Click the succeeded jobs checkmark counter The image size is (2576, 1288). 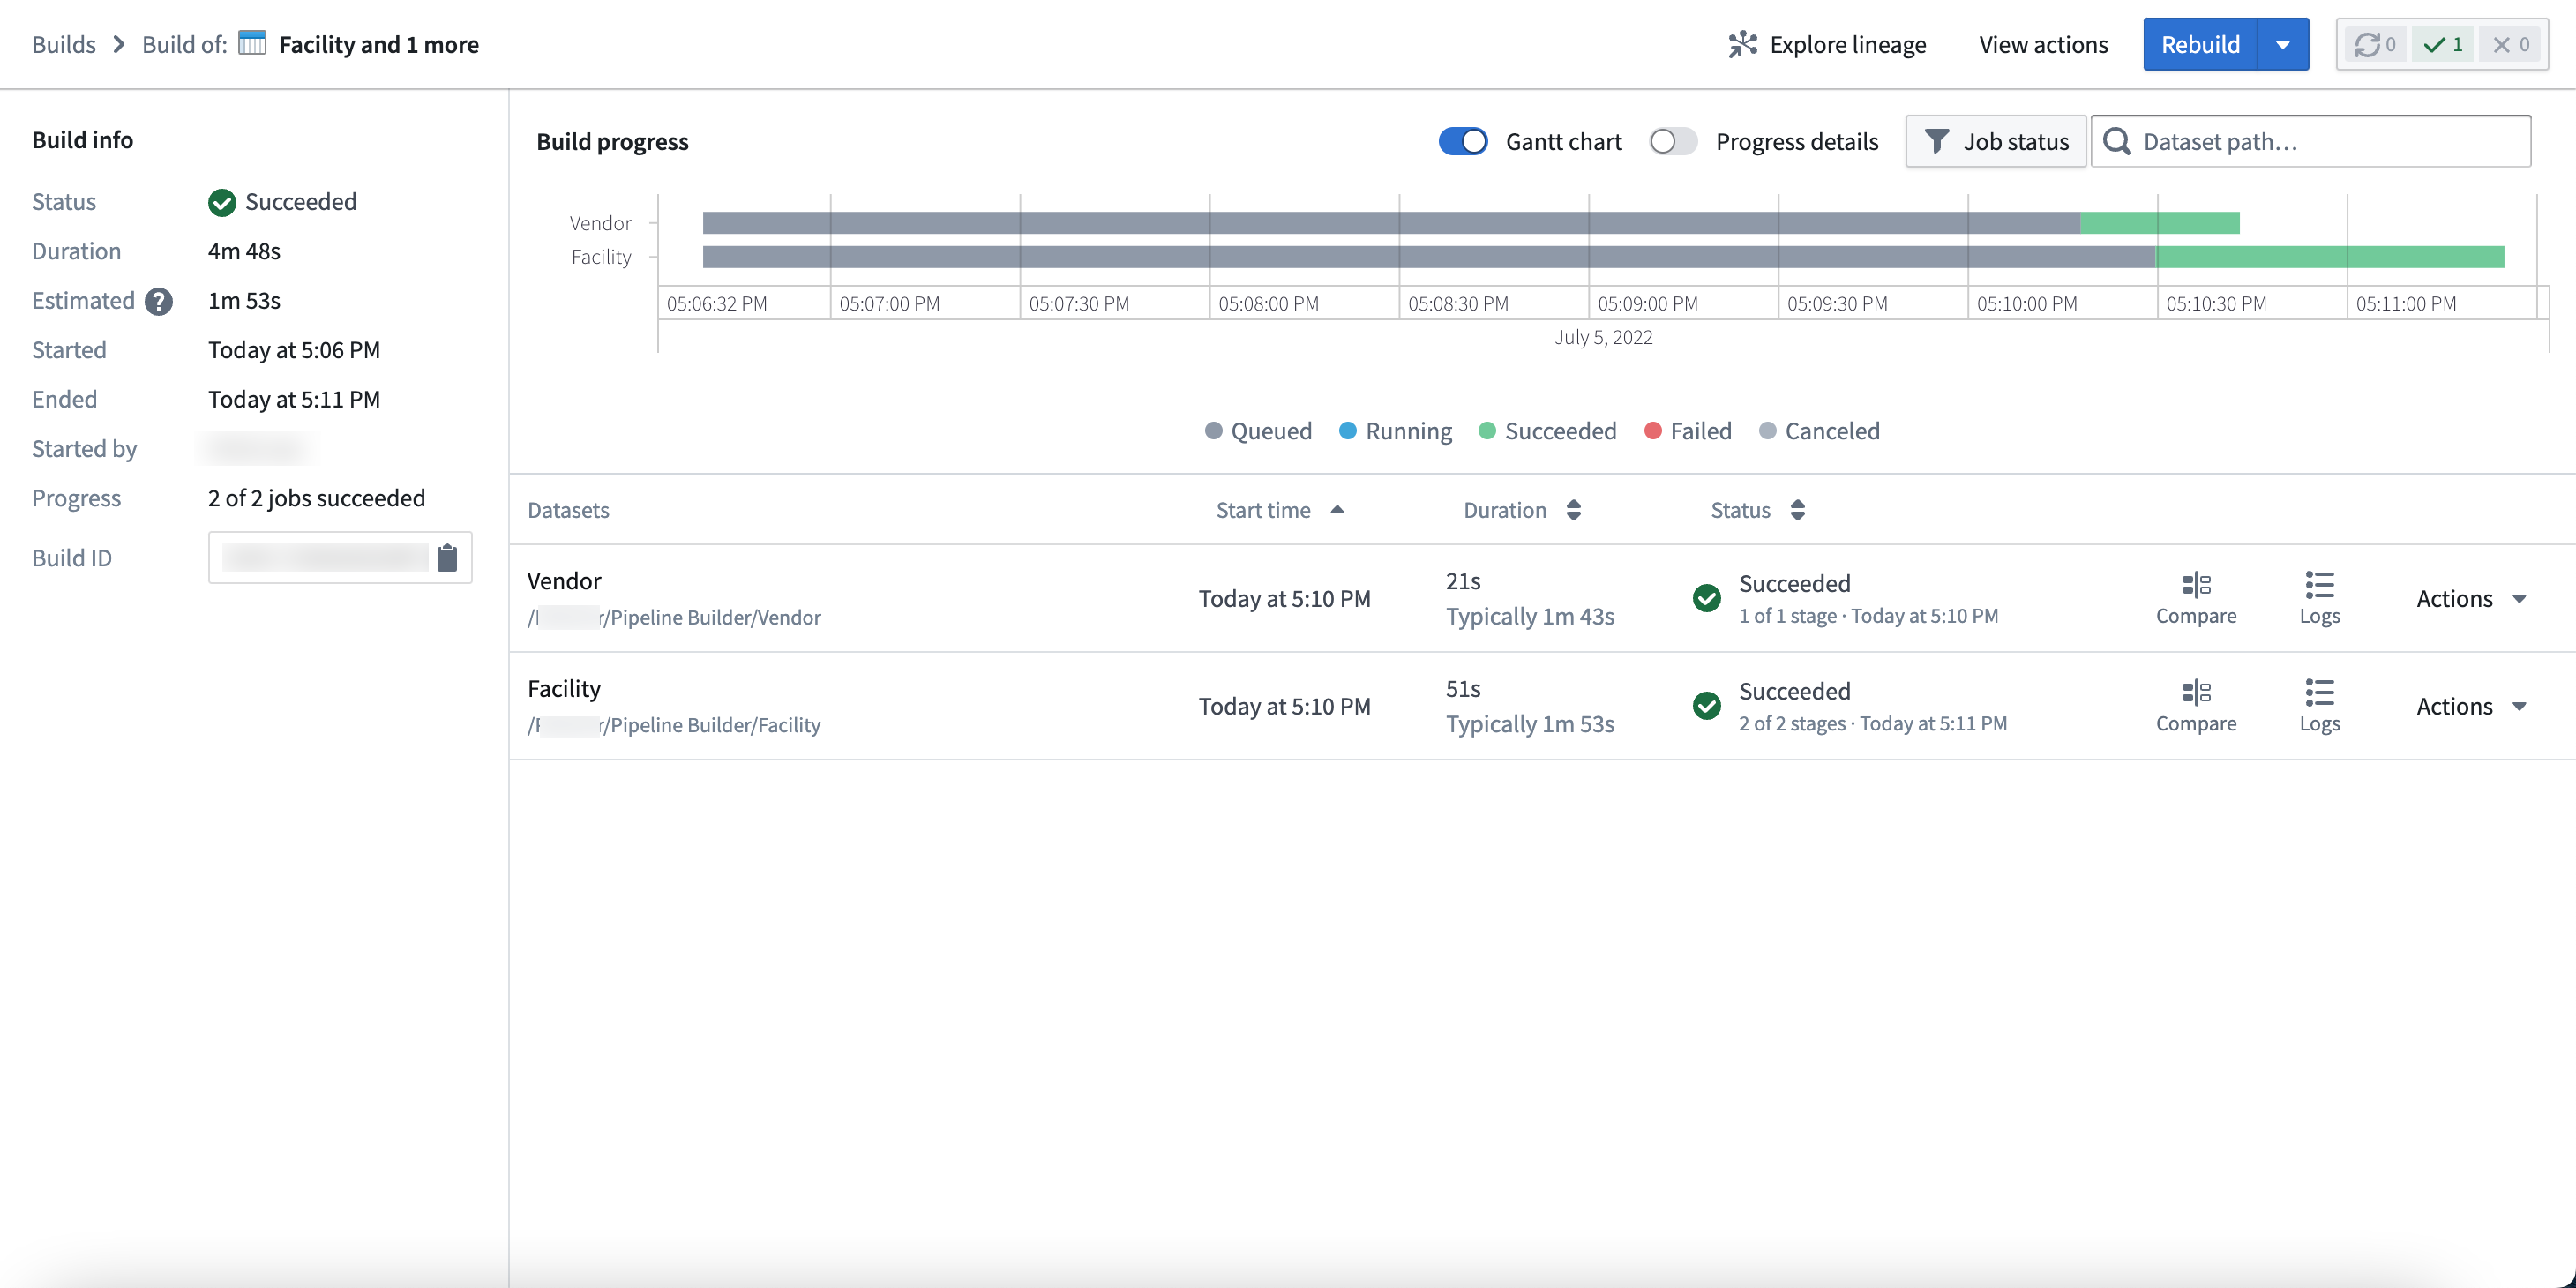[x=2442, y=44]
